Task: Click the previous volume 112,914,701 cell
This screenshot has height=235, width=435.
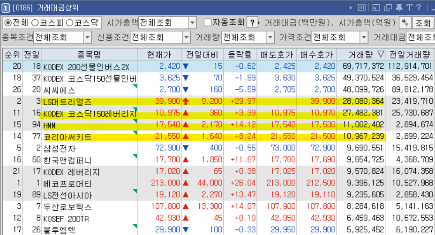Action: pos(410,66)
